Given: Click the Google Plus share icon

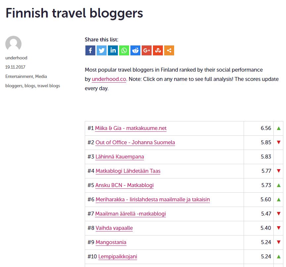Looking at the screenshot, I should click(x=147, y=50).
